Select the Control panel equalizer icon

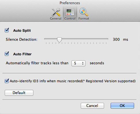click(70, 12)
